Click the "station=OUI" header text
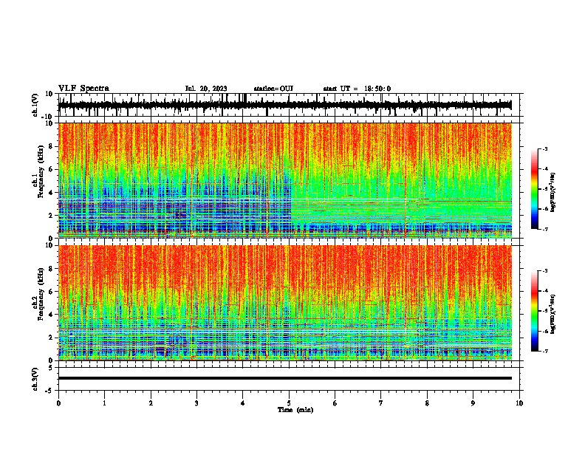Screen dimensions: 585x452 pos(273,89)
